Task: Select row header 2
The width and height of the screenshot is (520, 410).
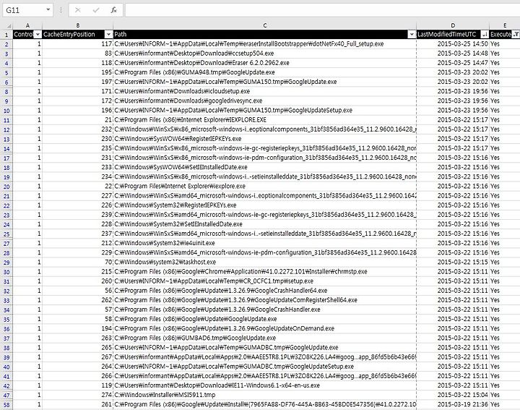Action: (x=6, y=44)
